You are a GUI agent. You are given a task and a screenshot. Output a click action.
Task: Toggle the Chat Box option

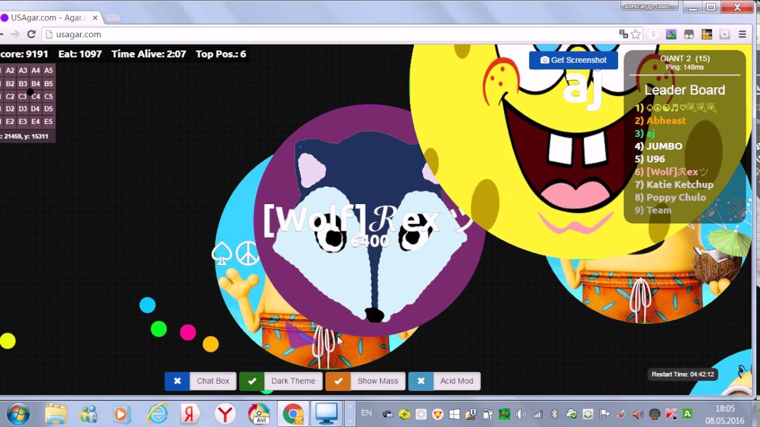pos(201,381)
